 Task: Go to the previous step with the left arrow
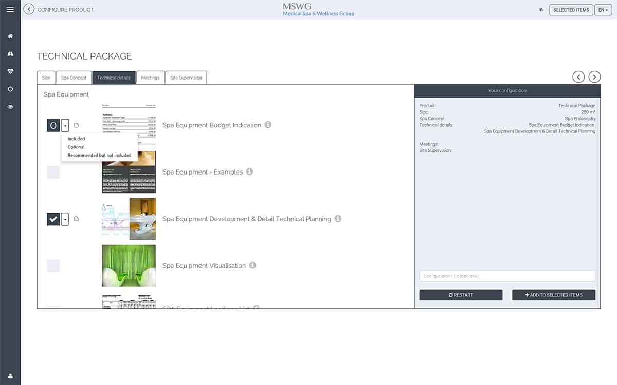(x=578, y=77)
